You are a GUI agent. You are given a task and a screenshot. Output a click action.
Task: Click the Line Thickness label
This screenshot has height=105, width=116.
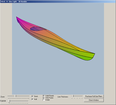[63, 97]
